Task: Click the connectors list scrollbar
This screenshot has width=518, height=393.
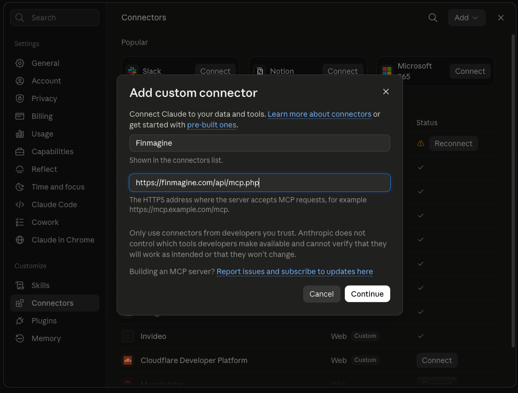Action: (x=513, y=191)
